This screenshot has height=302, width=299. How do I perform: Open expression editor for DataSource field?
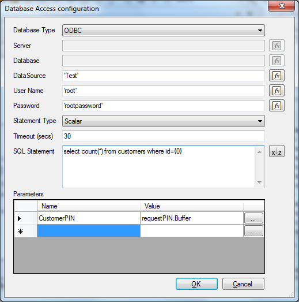277,76
